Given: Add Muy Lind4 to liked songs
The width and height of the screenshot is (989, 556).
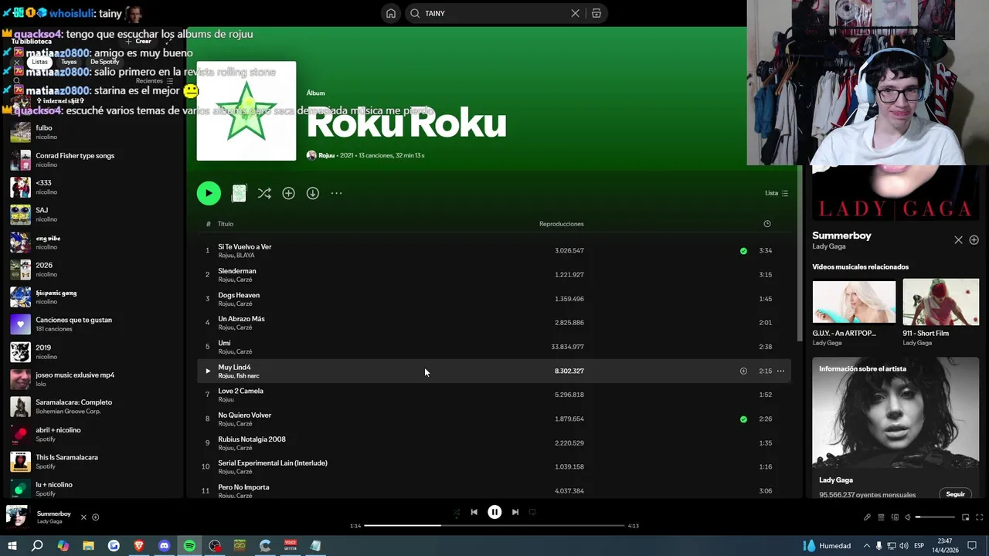Looking at the screenshot, I should click(x=743, y=371).
